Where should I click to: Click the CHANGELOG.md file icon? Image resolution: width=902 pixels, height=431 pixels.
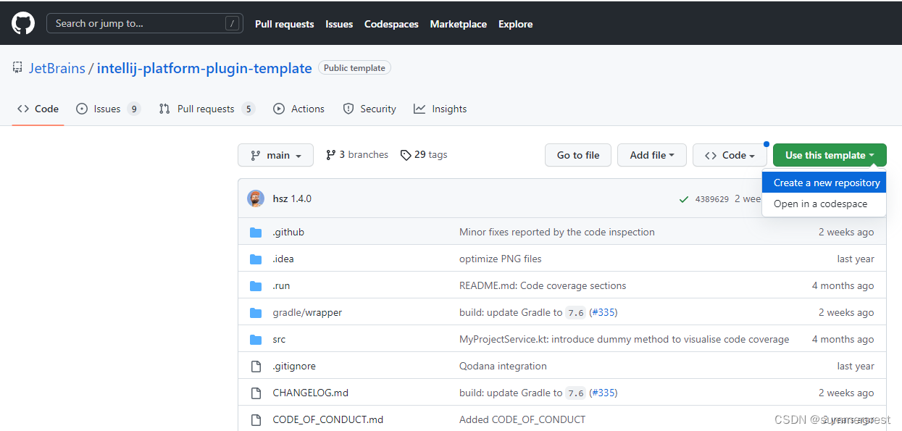(256, 392)
